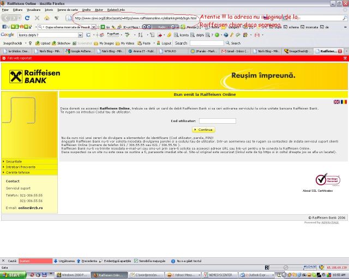Open Yahoo Messenger from the taskbar

tap(183, 275)
